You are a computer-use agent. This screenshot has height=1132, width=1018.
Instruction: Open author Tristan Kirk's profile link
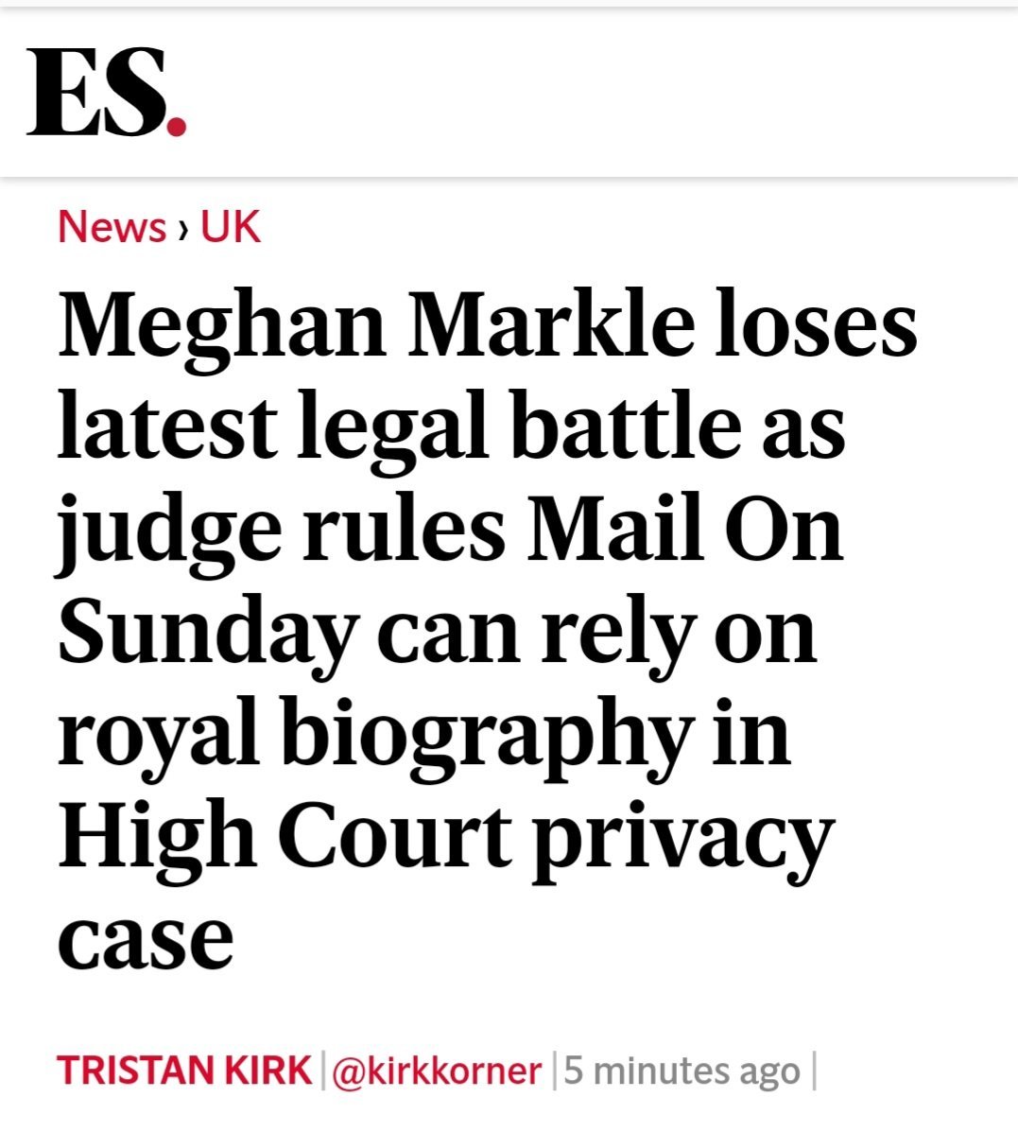click(x=184, y=1071)
